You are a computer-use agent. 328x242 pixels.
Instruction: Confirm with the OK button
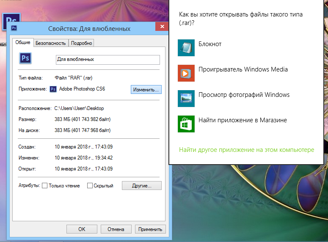[82, 229]
